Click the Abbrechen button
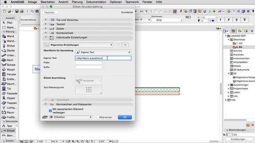The width and height of the screenshot is (255, 143). coord(106,117)
